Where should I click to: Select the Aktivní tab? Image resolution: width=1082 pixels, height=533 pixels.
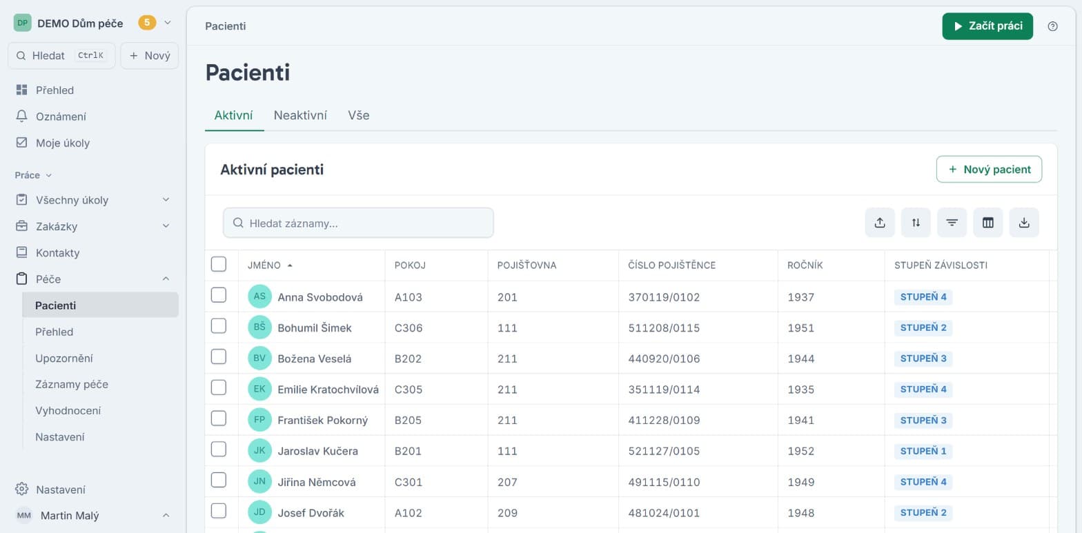coord(234,115)
